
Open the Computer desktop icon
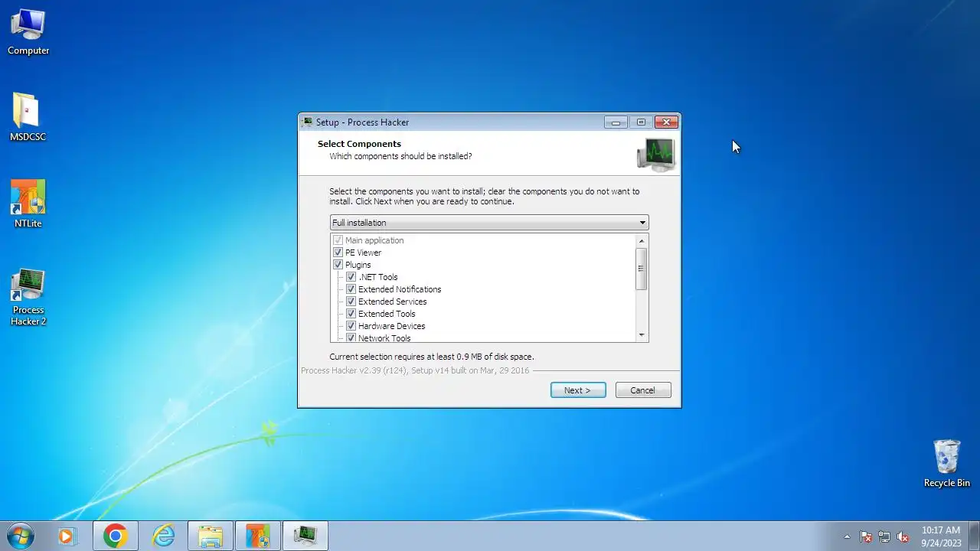(x=28, y=32)
